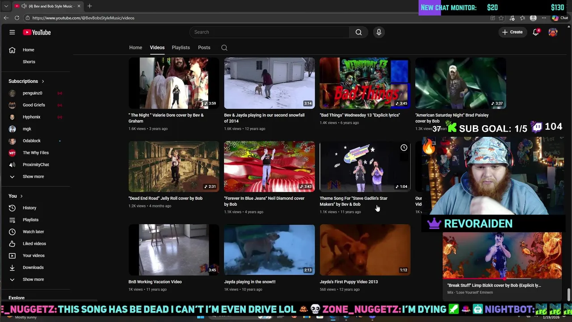The width and height of the screenshot is (572, 322).
Task: Open the BnB Working Vacation Video thumbnail
Action: pyautogui.click(x=174, y=250)
